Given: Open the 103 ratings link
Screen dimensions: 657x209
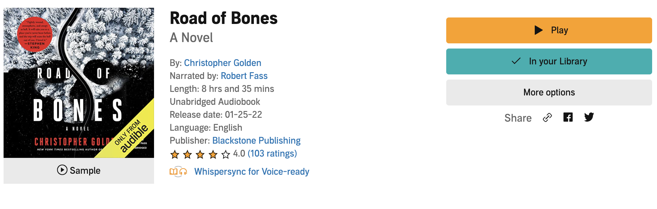Looking at the screenshot, I should click(x=272, y=153).
